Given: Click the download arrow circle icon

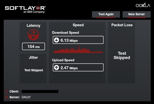Looking at the screenshot, I should click(57, 40).
